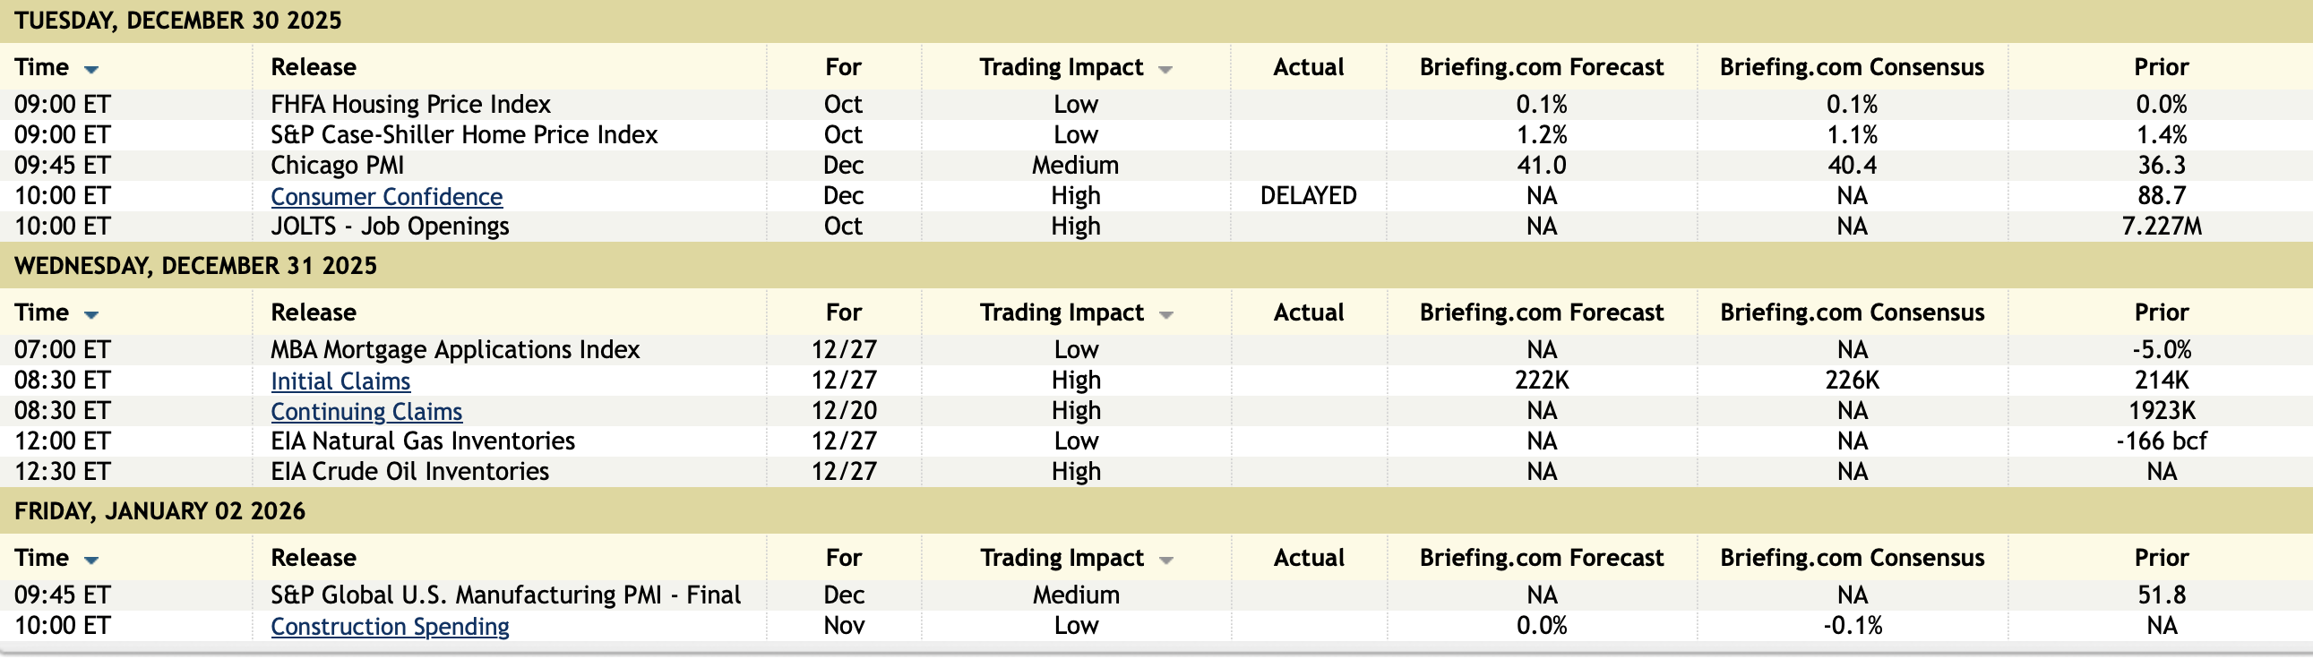This screenshot has height=659, width=2313.
Task: Open the Consumer Confidence link
Action: pos(386,197)
